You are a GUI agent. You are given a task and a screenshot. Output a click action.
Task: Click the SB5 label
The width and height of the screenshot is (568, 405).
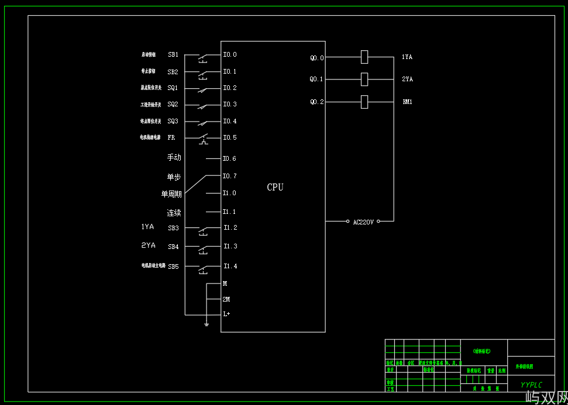[x=173, y=266]
